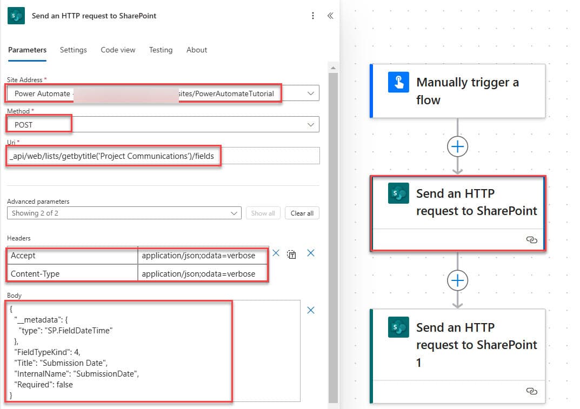Click the Show all button
This screenshot has width=580, height=409.
(263, 213)
